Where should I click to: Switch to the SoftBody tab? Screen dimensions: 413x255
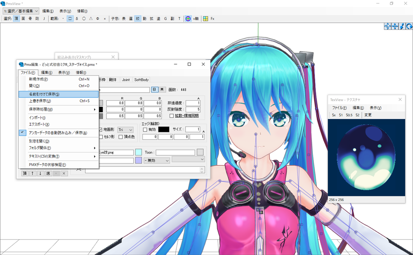141,80
